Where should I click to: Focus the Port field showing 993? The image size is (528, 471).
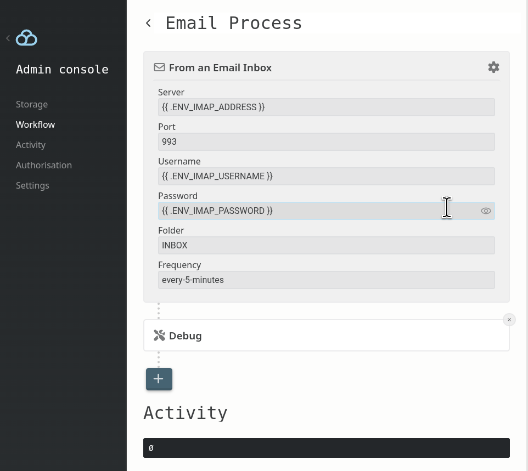click(326, 141)
